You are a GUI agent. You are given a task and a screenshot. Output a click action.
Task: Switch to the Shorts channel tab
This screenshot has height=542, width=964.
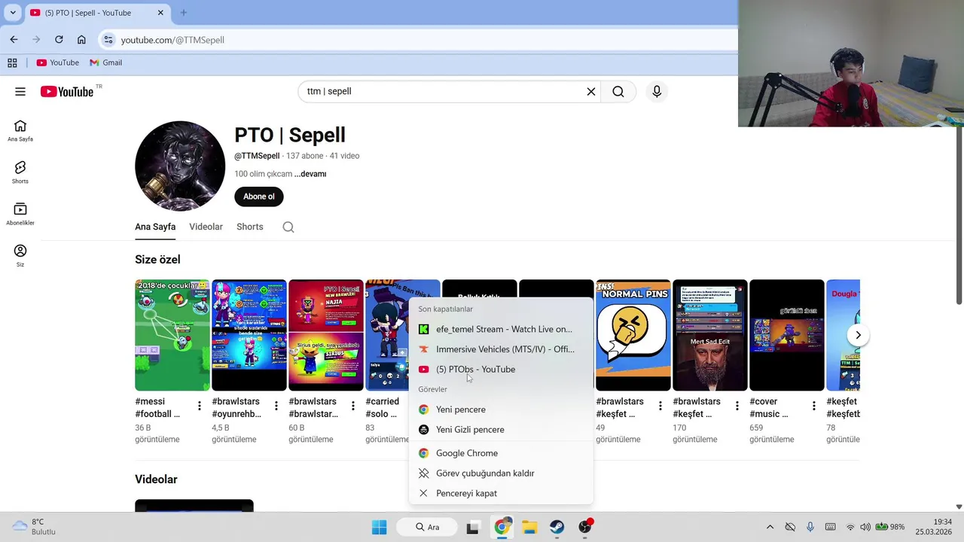pyautogui.click(x=250, y=227)
